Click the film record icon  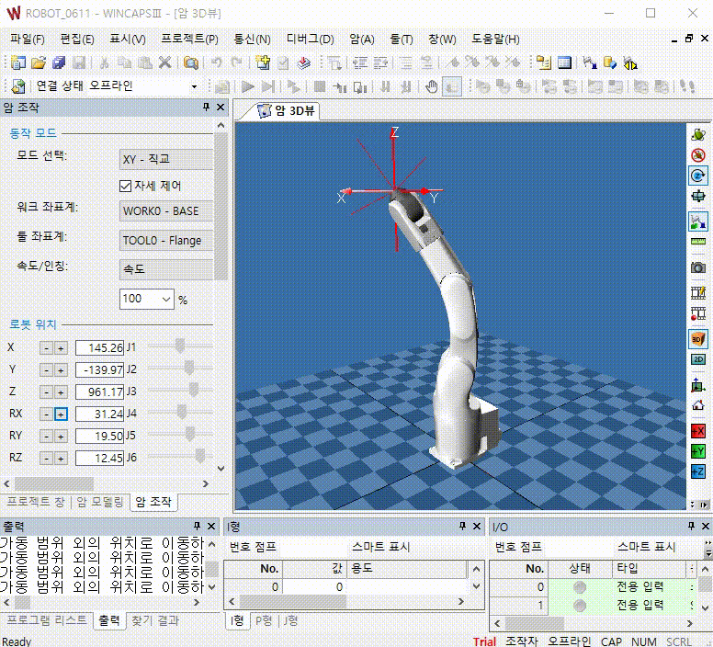(698, 313)
